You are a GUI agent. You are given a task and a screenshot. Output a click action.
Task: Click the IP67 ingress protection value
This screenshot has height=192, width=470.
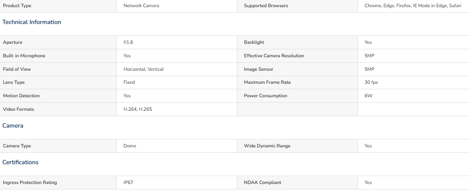[x=128, y=182]
